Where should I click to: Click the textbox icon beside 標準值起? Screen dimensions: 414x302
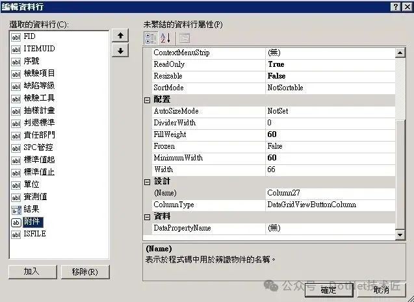click(16, 160)
